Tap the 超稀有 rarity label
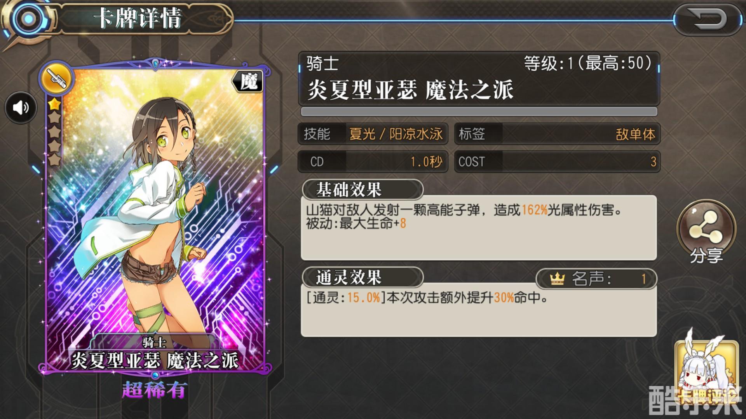 click(x=155, y=390)
